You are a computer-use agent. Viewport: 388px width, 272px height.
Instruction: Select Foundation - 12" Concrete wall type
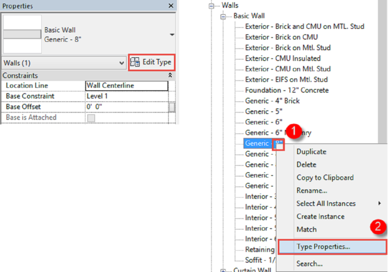point(287,90)
